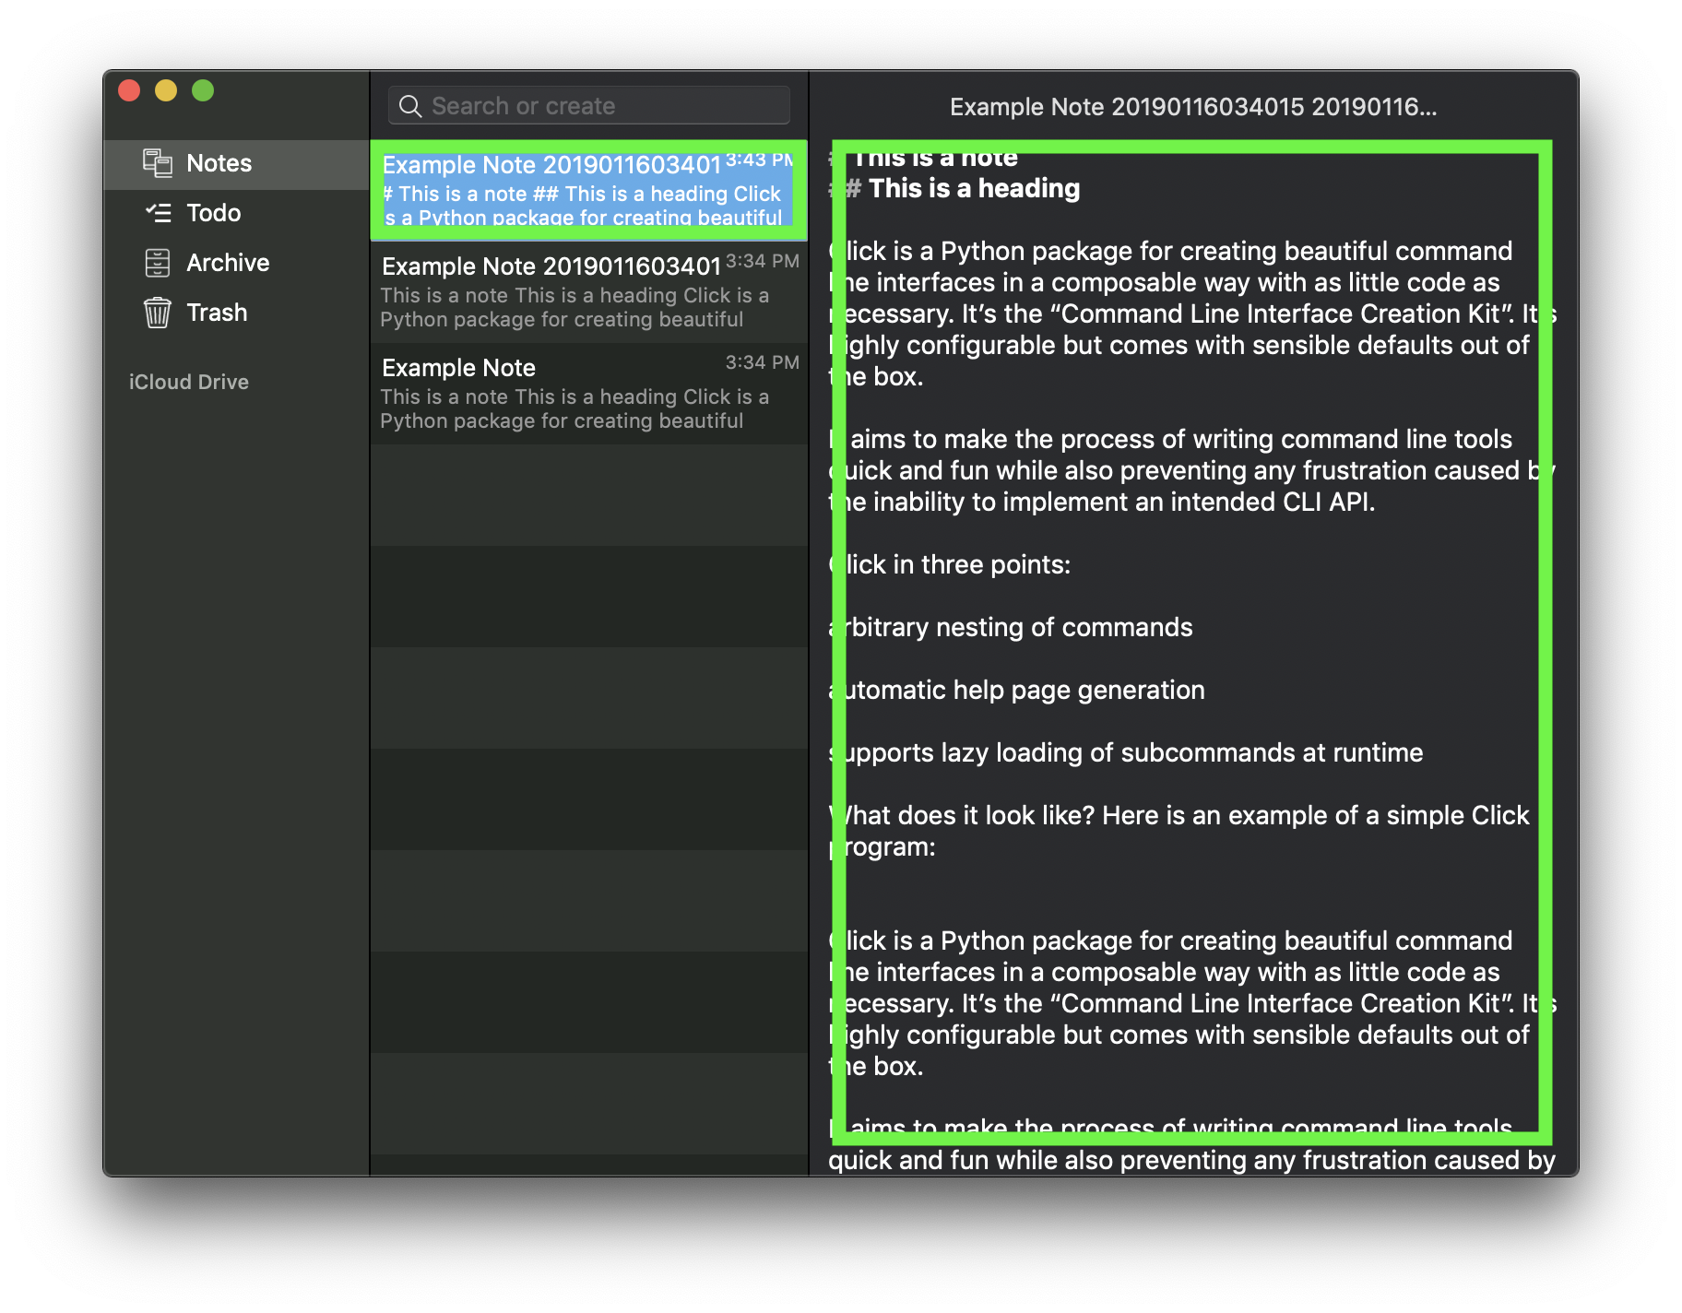Viewport: 1682px width, 1313px height.
Task: Switch to the Todo section
Action: 214,213
